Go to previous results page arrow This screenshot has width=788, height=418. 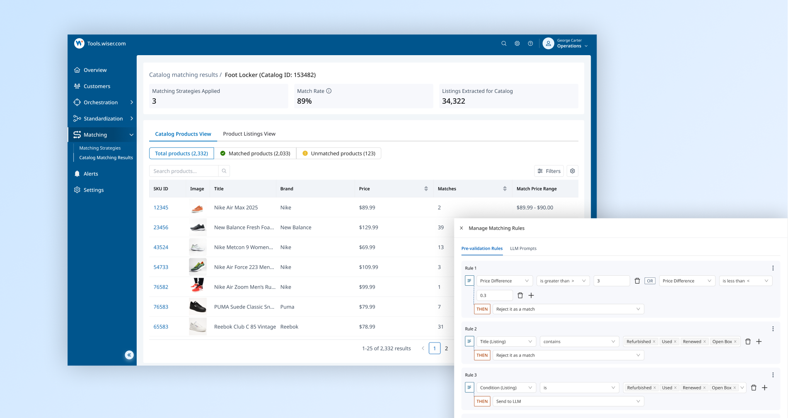(423, 348)
